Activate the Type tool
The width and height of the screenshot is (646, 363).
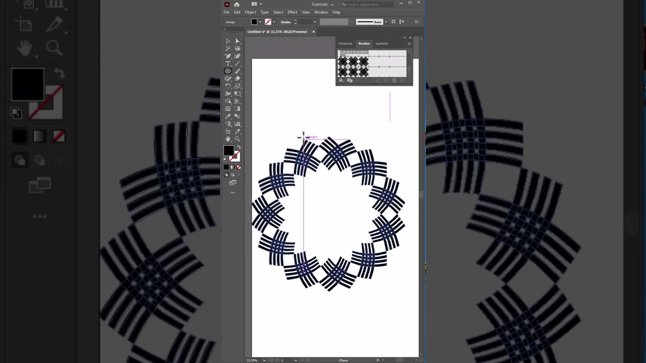(x=228, y=64)
